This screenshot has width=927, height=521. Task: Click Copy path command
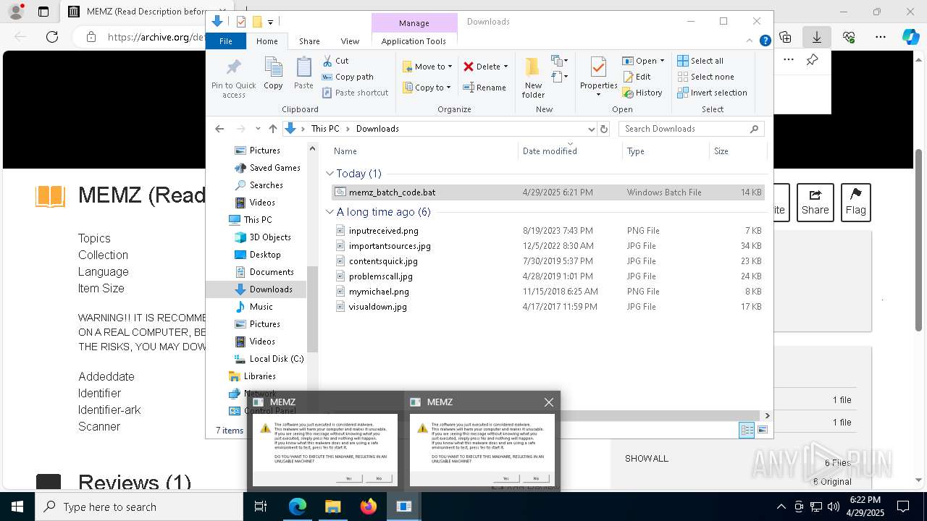tap(348, 77)
